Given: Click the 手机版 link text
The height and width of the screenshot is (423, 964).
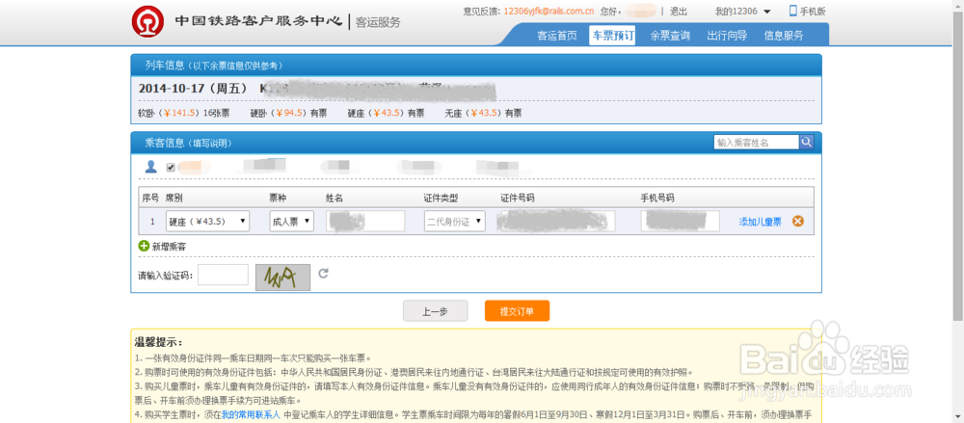Looking at the screenshot, I should (813, 12).
